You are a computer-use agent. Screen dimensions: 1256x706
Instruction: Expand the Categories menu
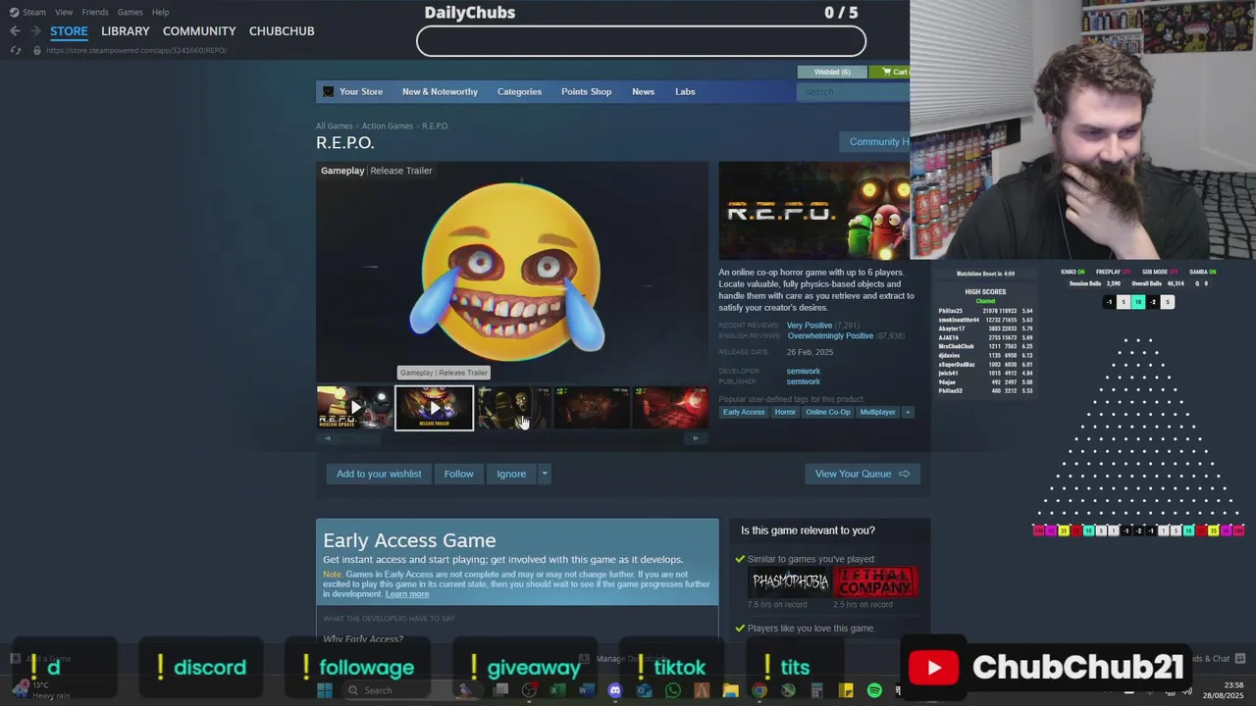[519, 91]
